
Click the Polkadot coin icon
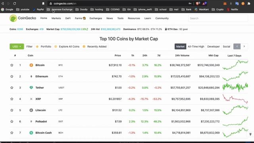pos(31,122)
